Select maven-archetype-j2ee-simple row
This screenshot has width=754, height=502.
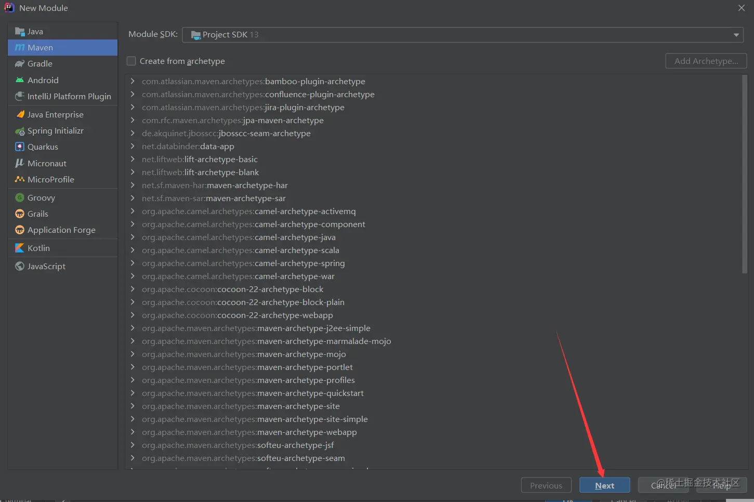click(434, 328)
